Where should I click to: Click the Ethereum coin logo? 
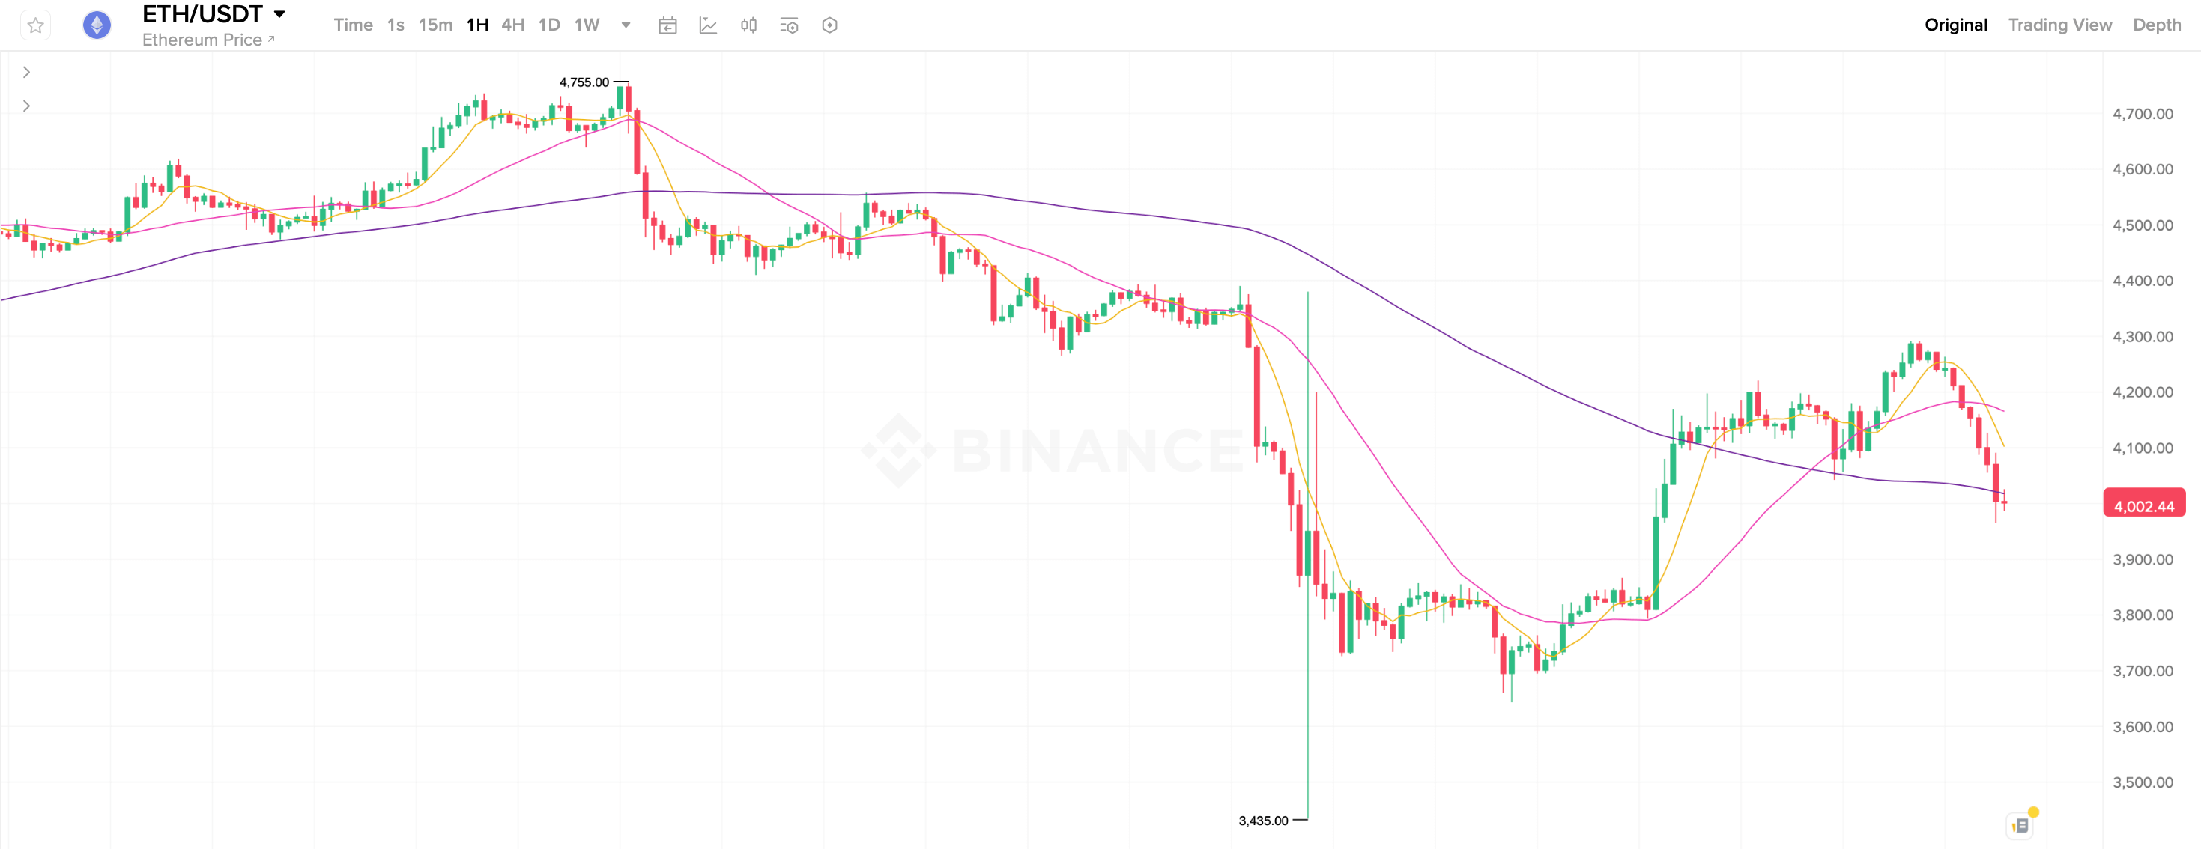97,25
